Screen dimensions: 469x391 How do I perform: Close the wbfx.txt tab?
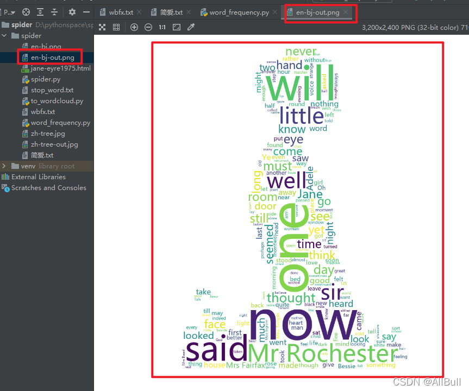139,12
